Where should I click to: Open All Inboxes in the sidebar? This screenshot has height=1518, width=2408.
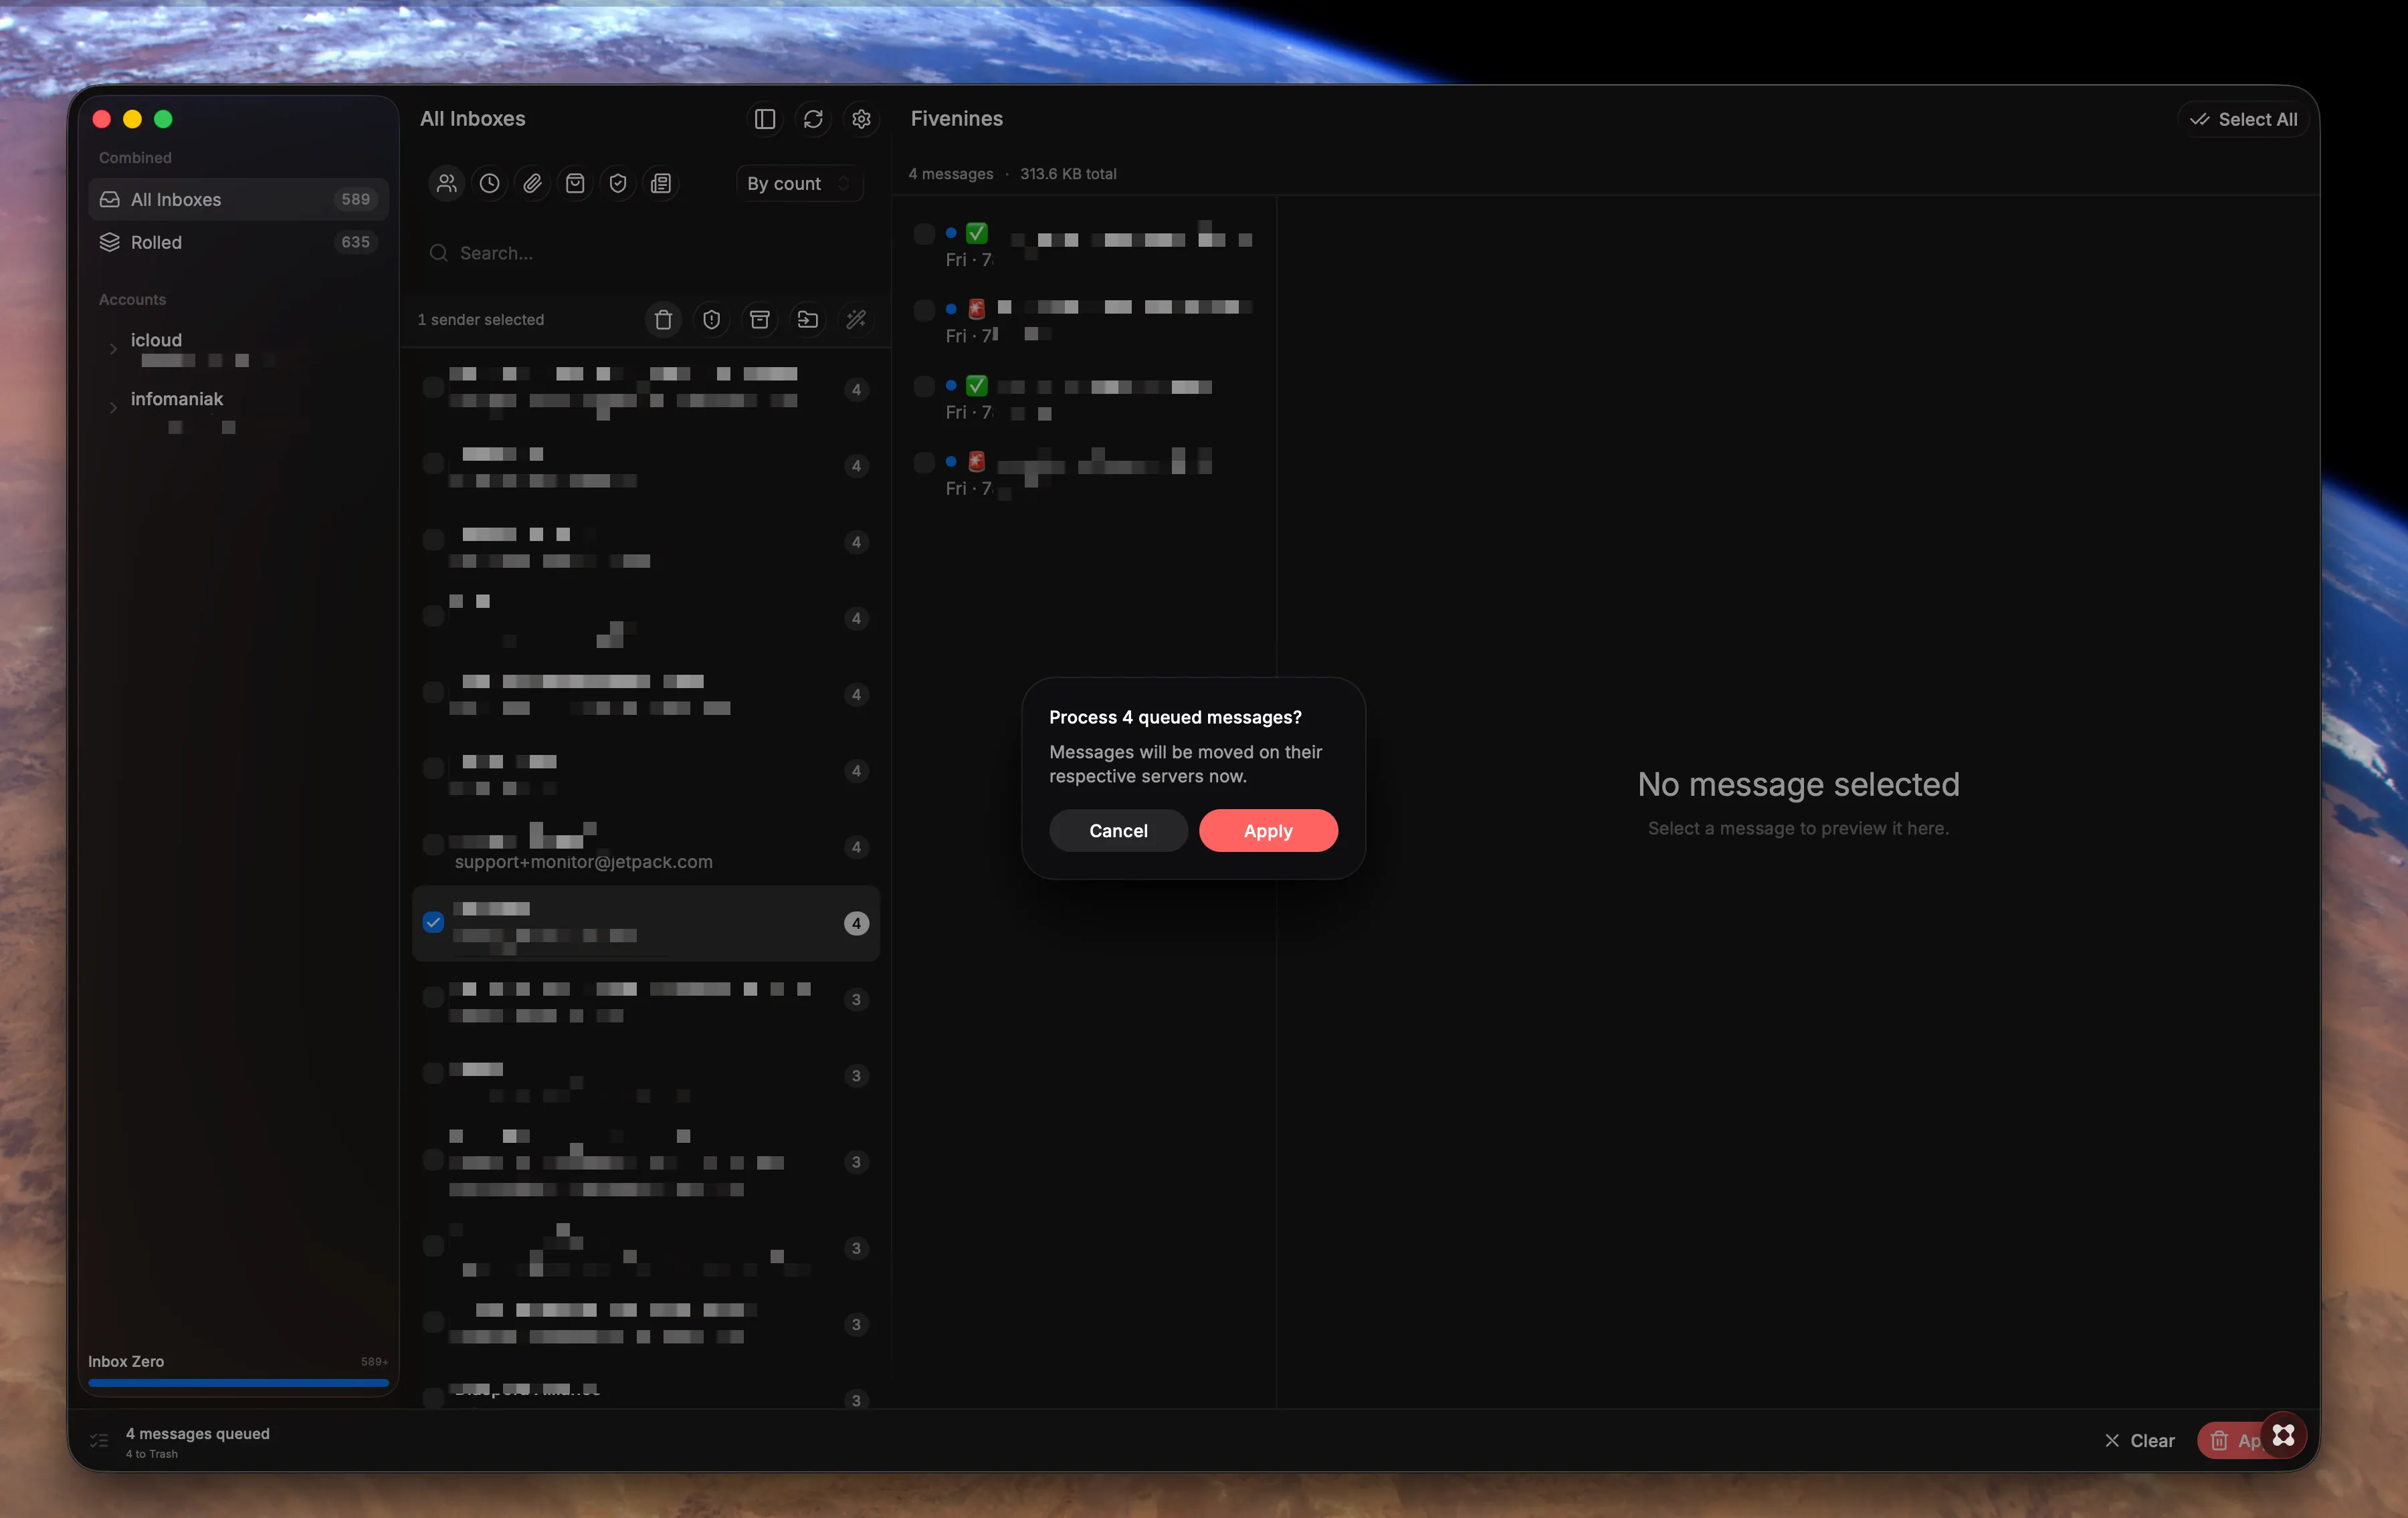click(238, 199)
